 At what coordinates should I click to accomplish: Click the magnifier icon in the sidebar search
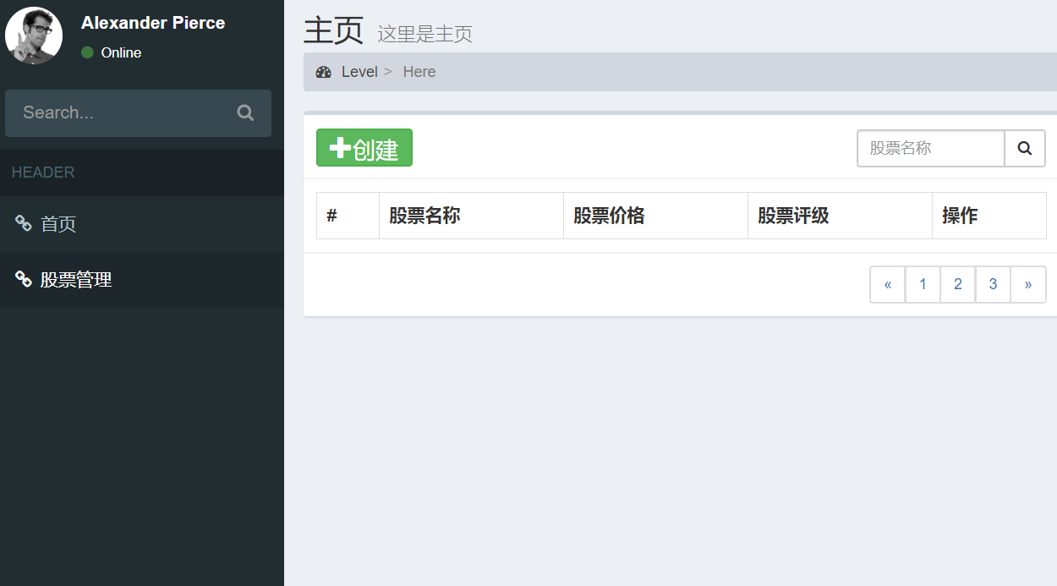[244, 112]
